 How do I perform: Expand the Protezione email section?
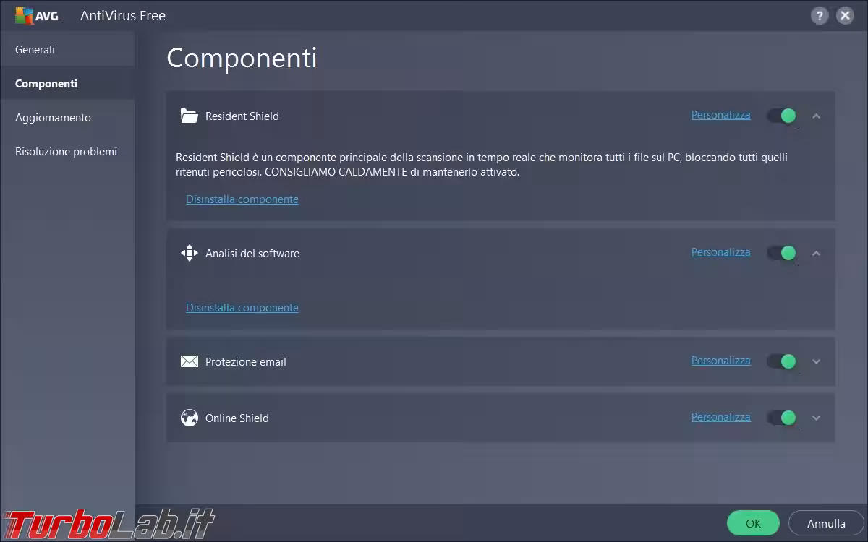click(817, 361)
